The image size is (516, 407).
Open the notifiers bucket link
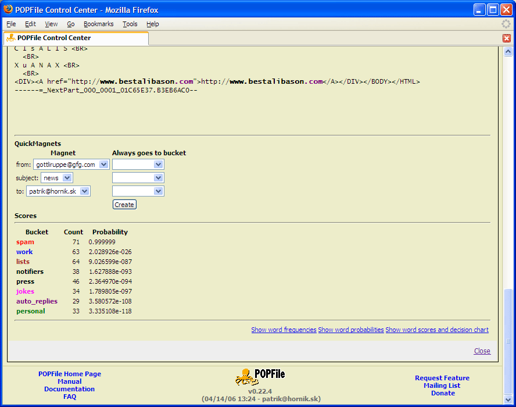click(x=30, y=272)
